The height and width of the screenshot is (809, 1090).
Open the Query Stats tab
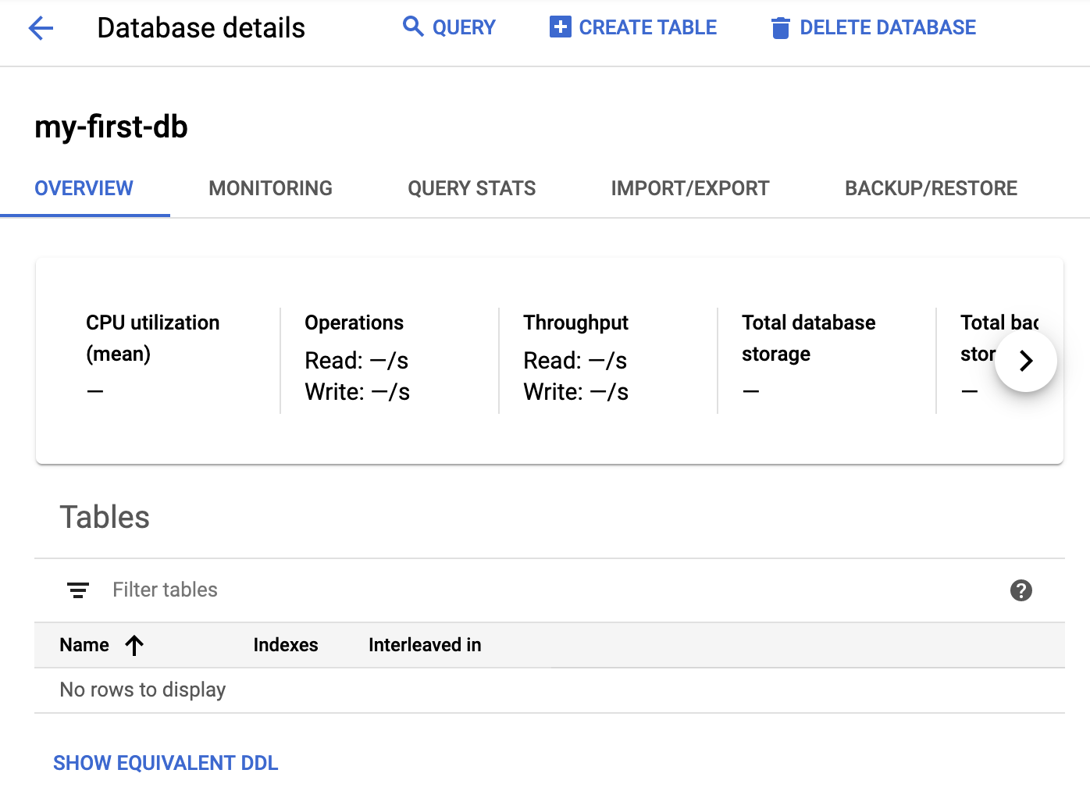pos(472,188)
